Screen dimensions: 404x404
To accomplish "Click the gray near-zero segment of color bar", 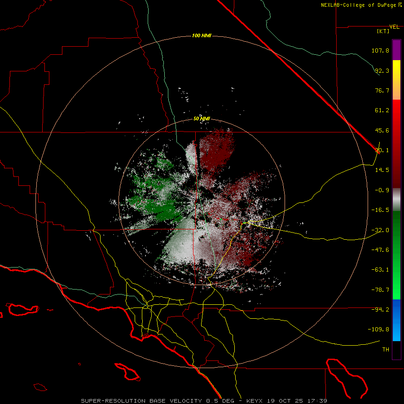I will pos(396,199).
